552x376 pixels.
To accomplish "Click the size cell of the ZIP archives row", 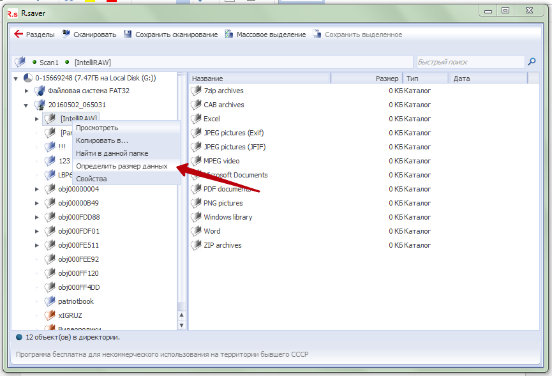I will tap(396, 245).
